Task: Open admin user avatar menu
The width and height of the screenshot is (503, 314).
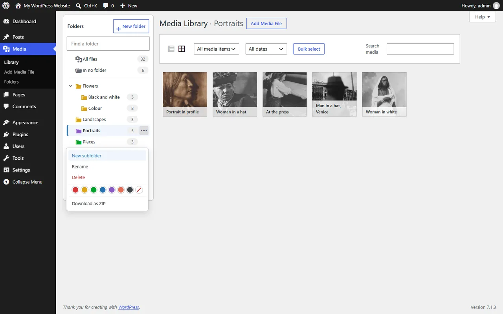Action: pyautogui.click(x=496, y=5)
